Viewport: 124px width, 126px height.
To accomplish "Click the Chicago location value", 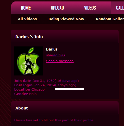I will coord(38,89).
